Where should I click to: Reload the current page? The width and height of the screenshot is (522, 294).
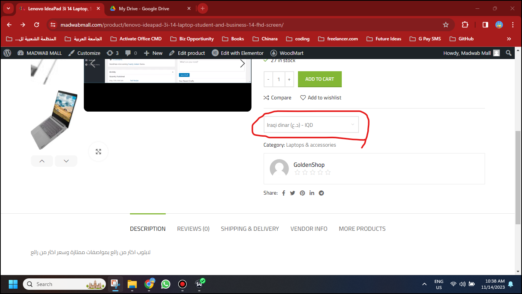click(37, 25)
